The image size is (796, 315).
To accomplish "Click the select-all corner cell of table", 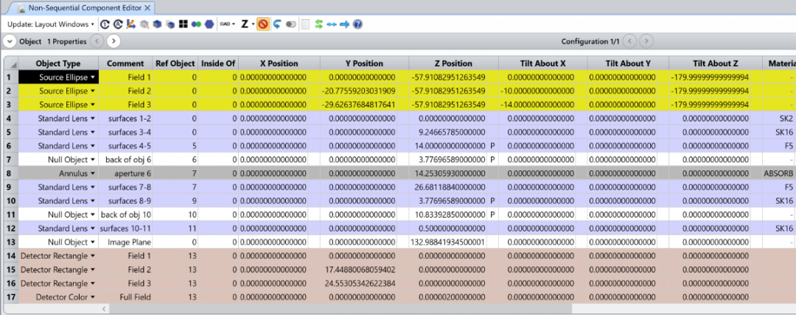I will coord(11,63).
